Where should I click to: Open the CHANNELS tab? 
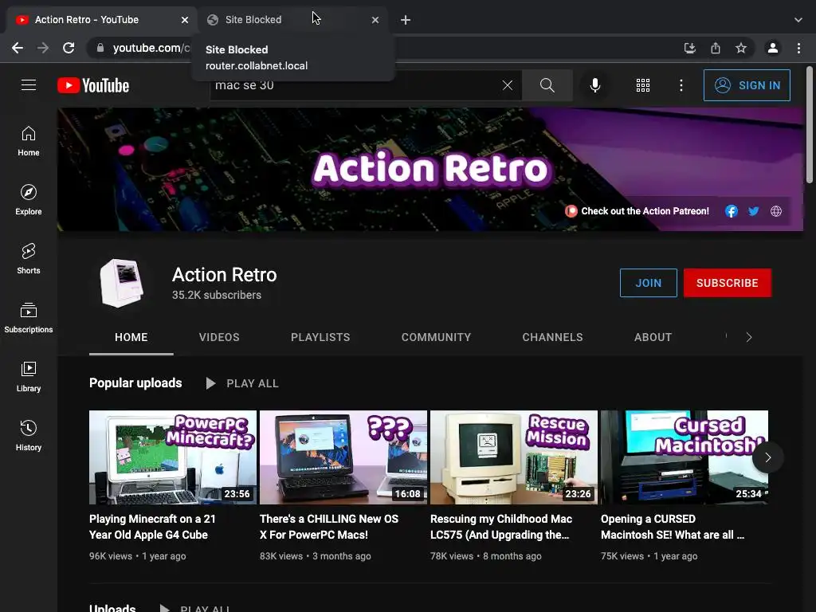point(553,337)
